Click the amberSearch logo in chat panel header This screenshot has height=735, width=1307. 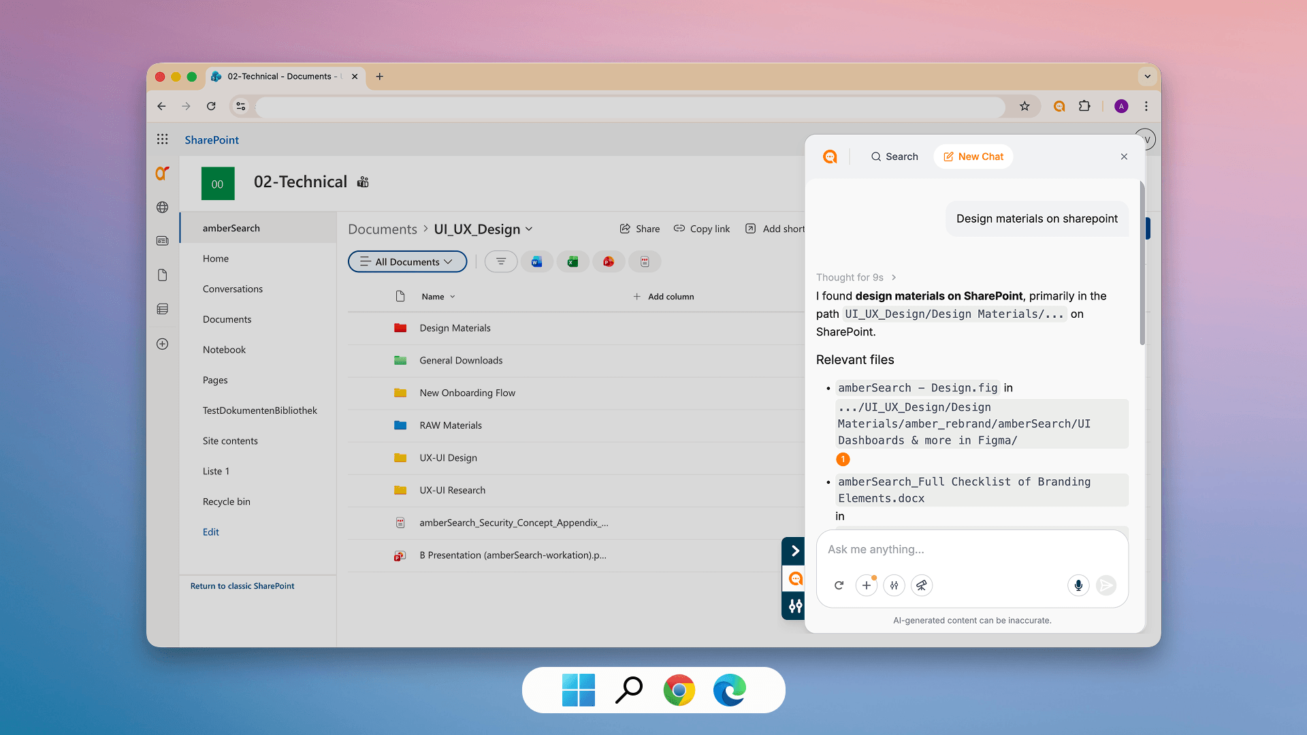click(830, 157)
